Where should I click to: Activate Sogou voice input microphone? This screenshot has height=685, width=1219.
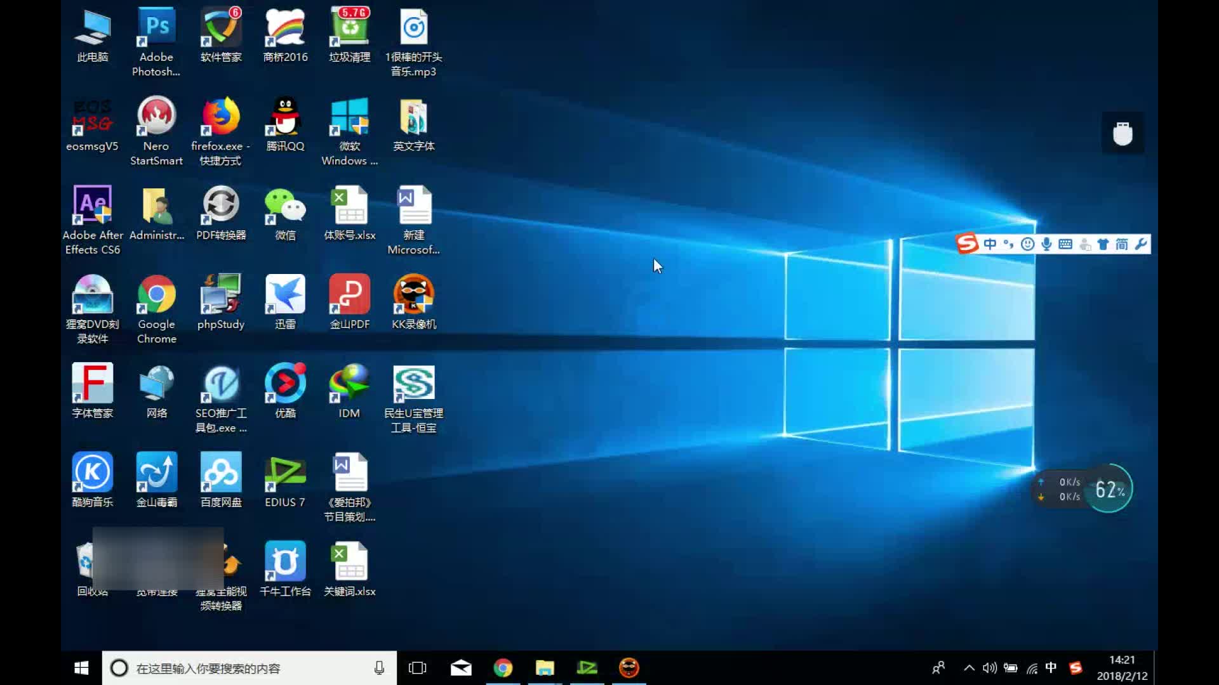click(1046, 244)
